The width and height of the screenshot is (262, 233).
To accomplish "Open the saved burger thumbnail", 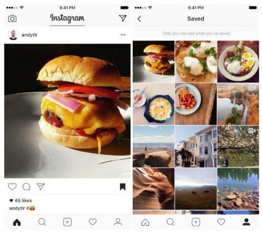I will coord(153,61).
